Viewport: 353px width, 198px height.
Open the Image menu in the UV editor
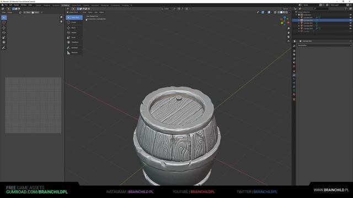coord(10,12)
